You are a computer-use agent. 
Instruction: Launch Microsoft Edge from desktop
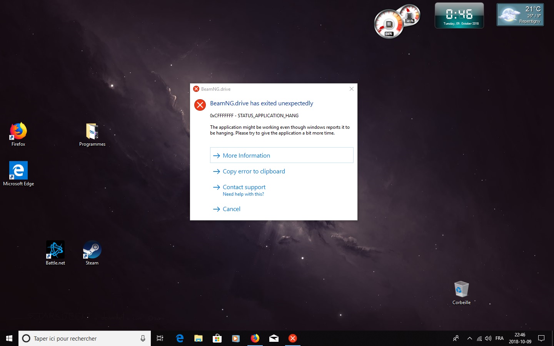(18, 174)
